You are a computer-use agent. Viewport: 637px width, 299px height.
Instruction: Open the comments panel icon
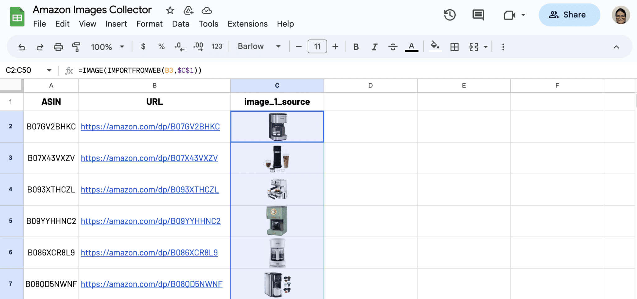(478, 15)
